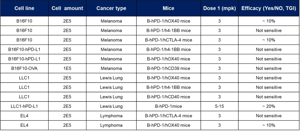Click the ~ 20% efficacy cell
This screenshot has height=131, width=300.
269,106
